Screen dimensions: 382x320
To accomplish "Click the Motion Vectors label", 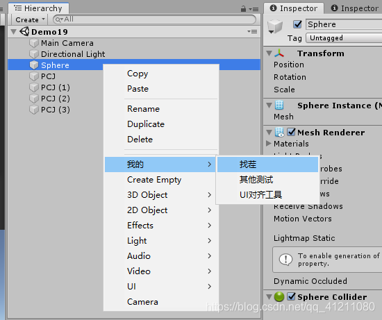I will [x=303, y=219].
